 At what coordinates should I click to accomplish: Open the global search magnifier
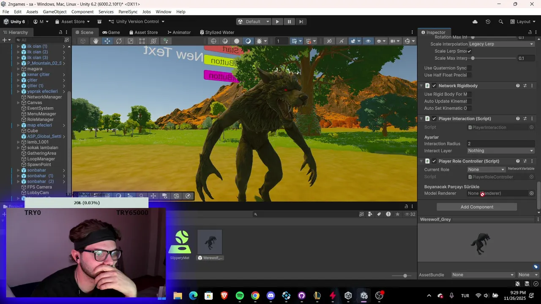point(501,22)
